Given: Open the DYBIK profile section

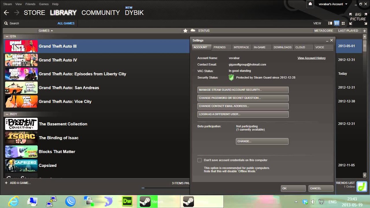Looking at the screenshot, I should [134, 13].
